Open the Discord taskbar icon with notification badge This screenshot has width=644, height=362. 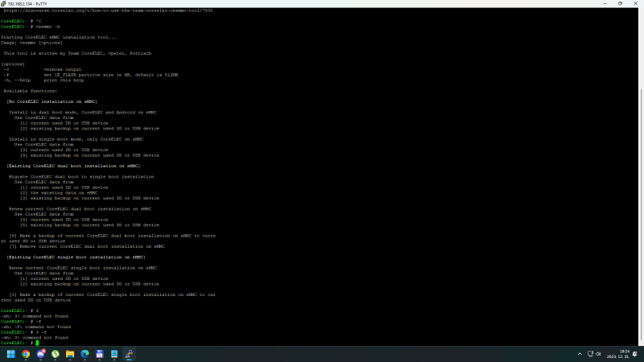(41, 354)
